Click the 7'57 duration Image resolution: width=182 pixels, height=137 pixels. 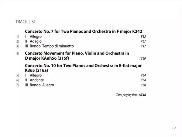point(143,41)
